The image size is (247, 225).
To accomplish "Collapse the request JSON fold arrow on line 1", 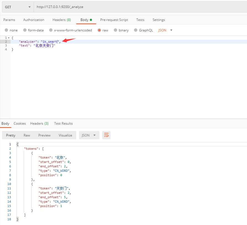I will click(9, 38).
